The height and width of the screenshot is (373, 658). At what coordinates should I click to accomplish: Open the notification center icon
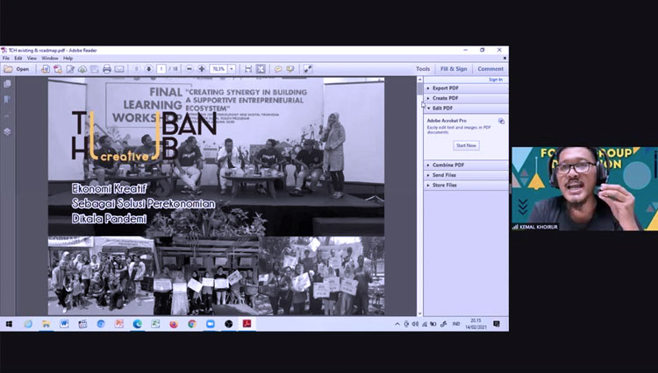tap(497, 324)
